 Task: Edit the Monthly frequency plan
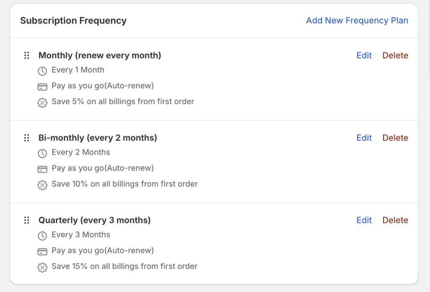point(364,56)
